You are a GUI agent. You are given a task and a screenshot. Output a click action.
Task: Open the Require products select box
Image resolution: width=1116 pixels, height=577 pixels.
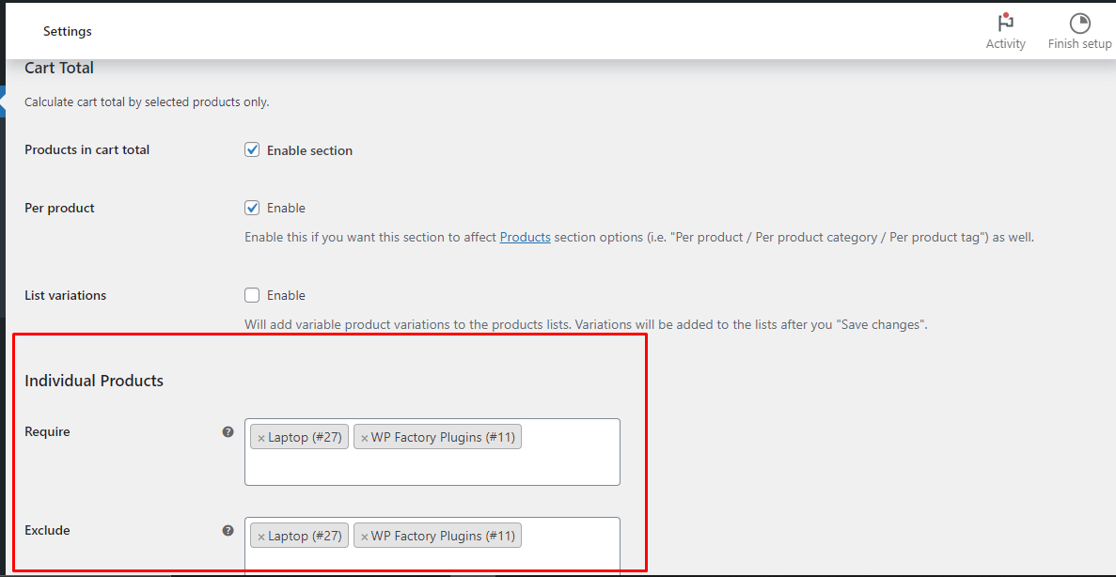(x=432, y=452)
